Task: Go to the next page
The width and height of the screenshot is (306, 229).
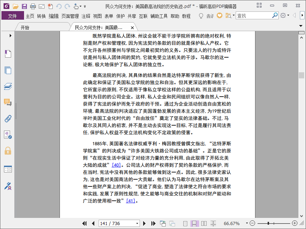Action: [145, 223]
